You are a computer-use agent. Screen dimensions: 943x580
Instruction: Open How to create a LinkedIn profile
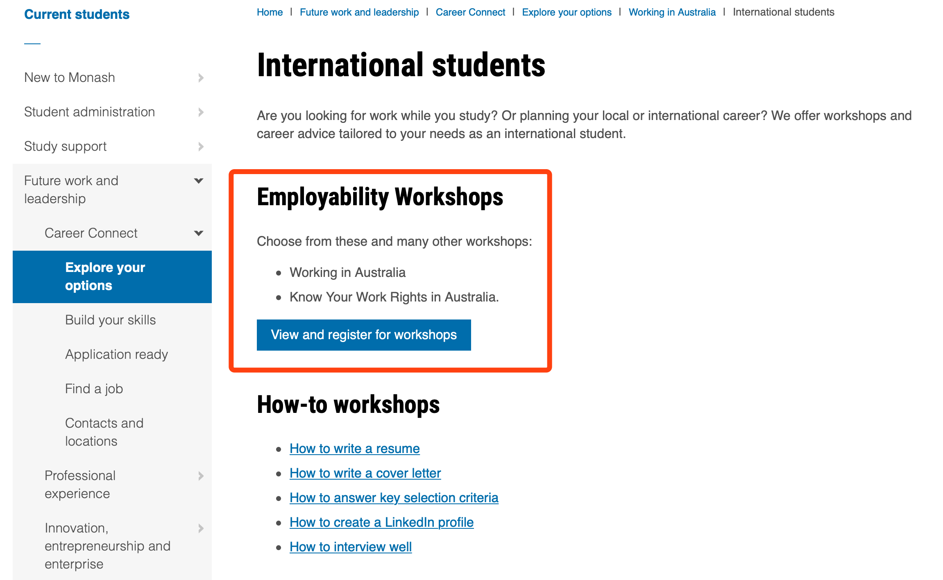point(381,522)
